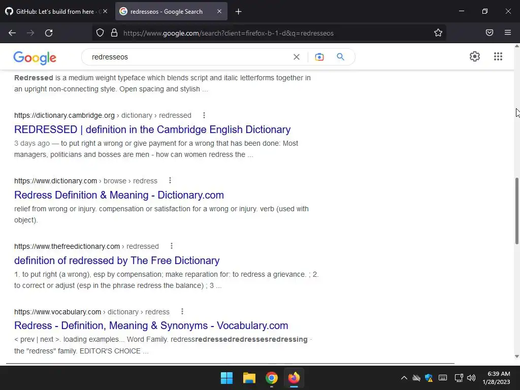Open Windows Security tray icon
520x390 pixels.
pos(429,378)
